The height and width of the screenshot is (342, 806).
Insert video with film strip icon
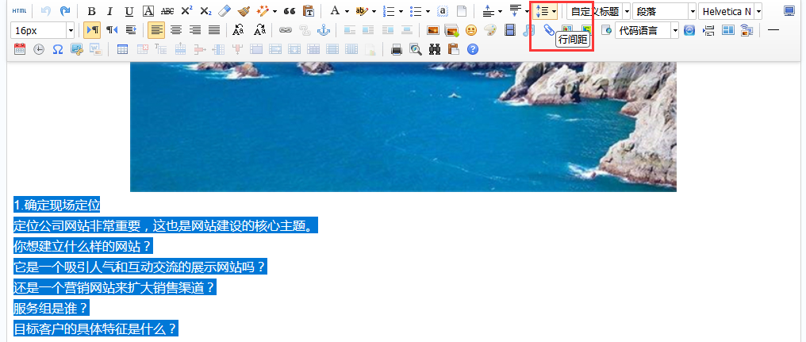510,30
